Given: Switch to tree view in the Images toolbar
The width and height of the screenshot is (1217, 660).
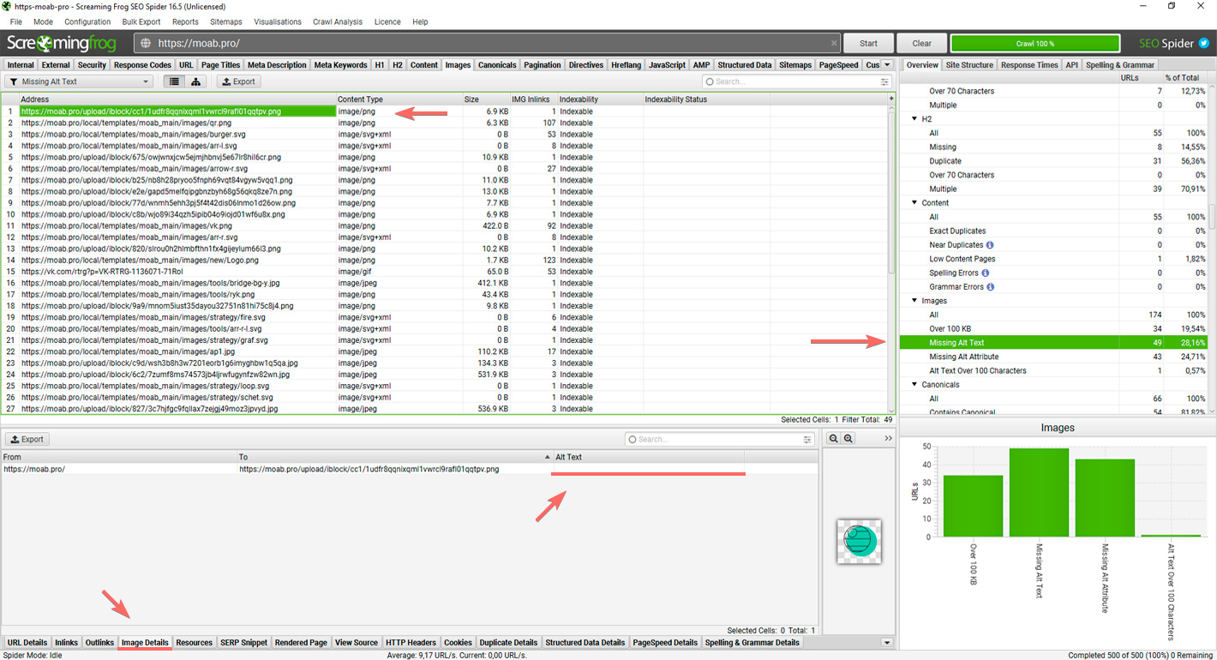Looking at the screenshot, I should tap(196, 81).
